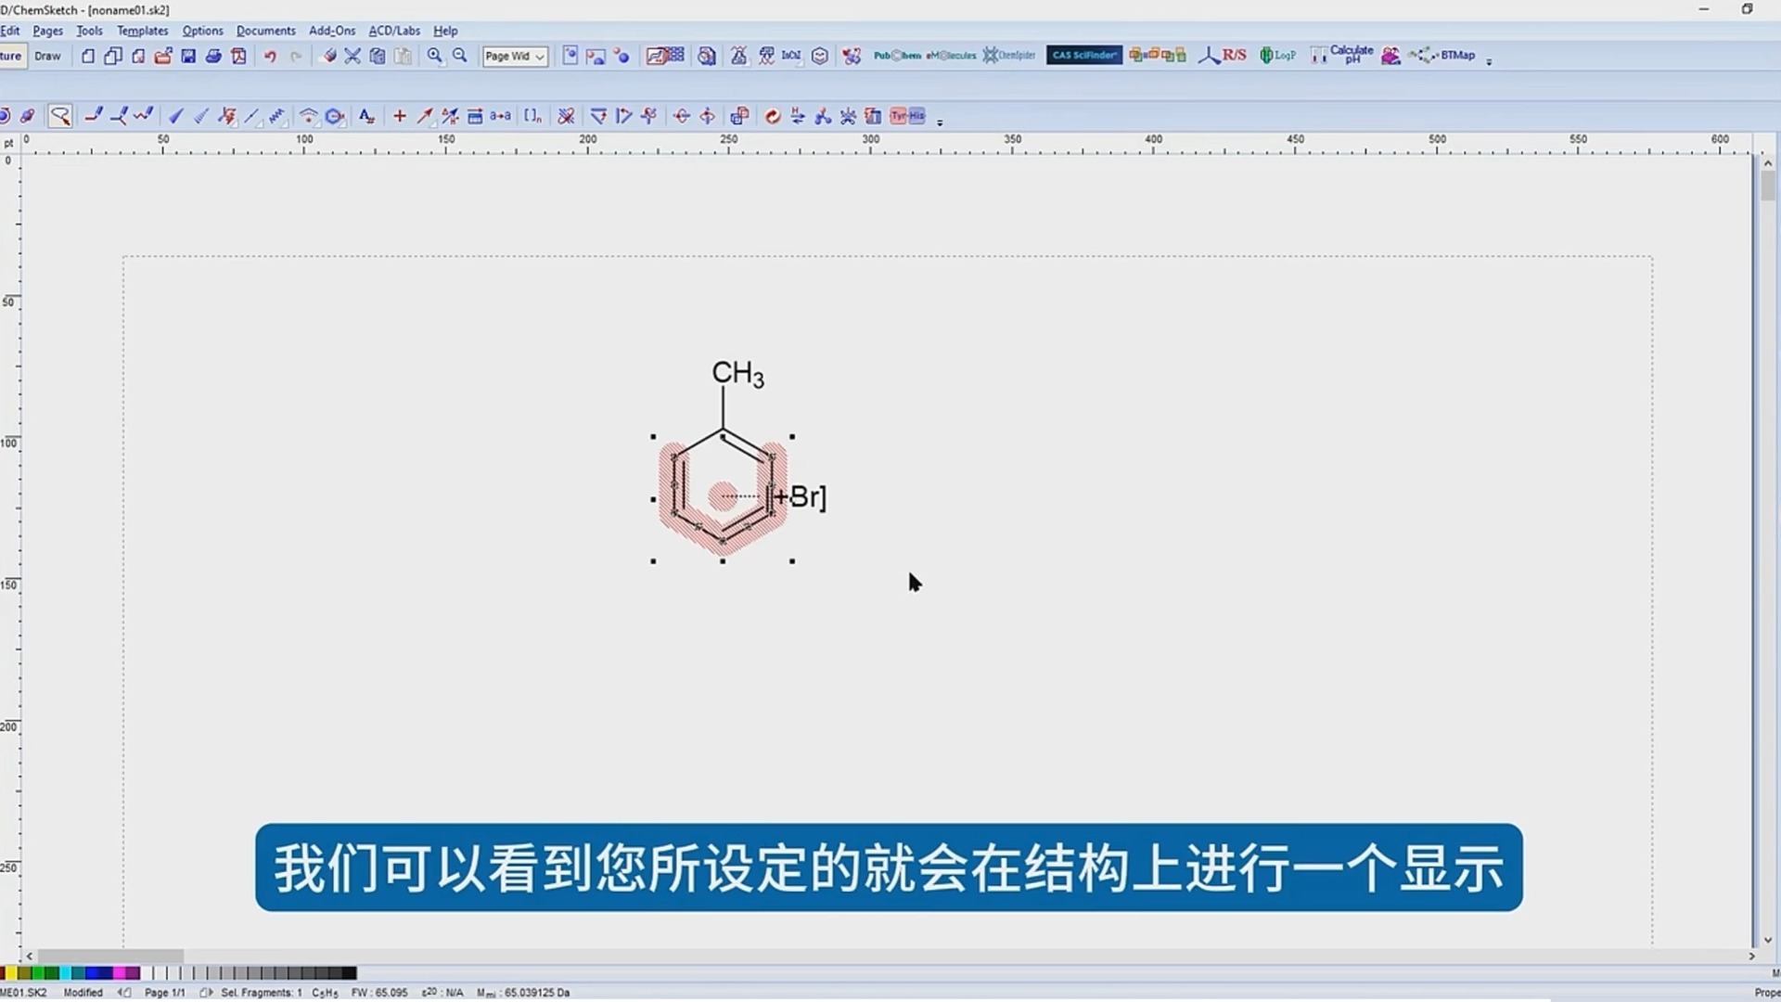Open the ChemSpider search button
This screenshot has height=1002, width=1781.
point(1009,56)
